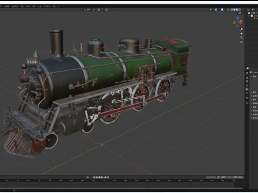Viewport: 258px width, 193px height.
Task: Play animation in reverse
Action: (99, 177)
